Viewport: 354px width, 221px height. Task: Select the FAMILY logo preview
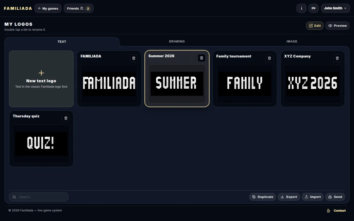[245, 84]
